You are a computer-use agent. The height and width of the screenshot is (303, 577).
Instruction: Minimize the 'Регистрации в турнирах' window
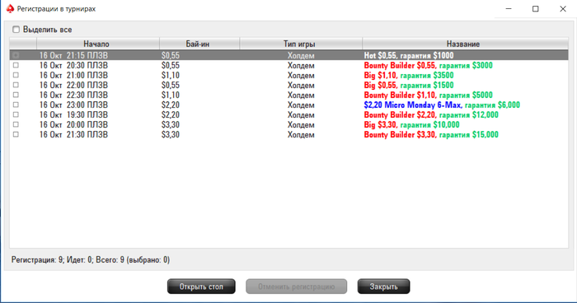point(509,9)
